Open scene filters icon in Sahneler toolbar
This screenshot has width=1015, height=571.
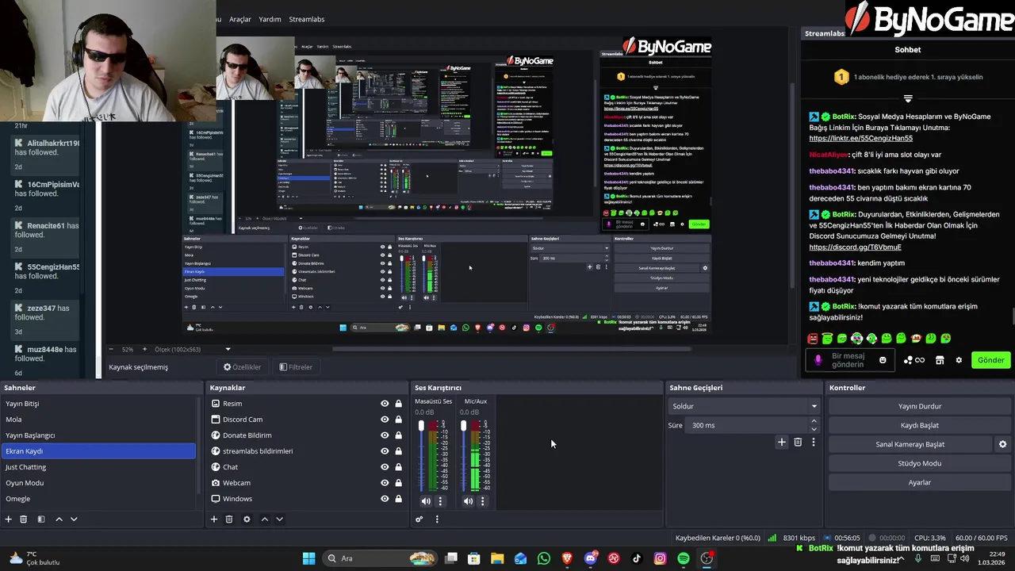[41, 519]
